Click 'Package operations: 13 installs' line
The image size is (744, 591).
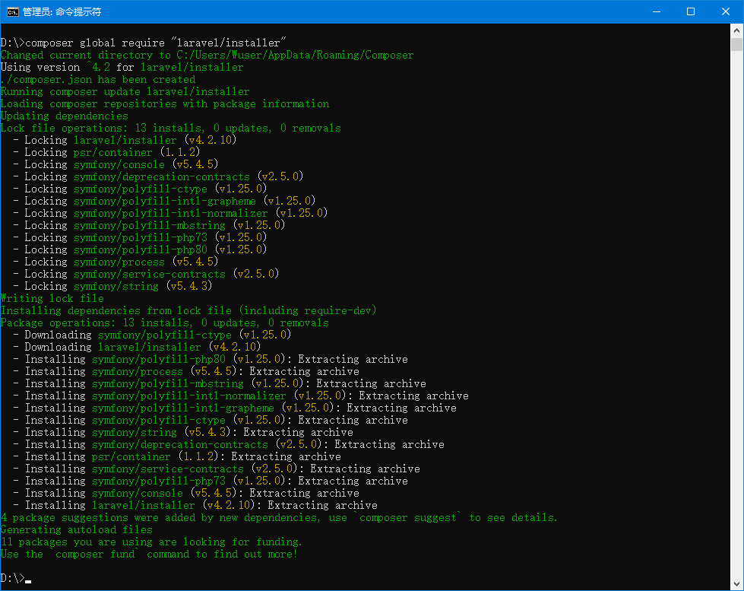165,323
